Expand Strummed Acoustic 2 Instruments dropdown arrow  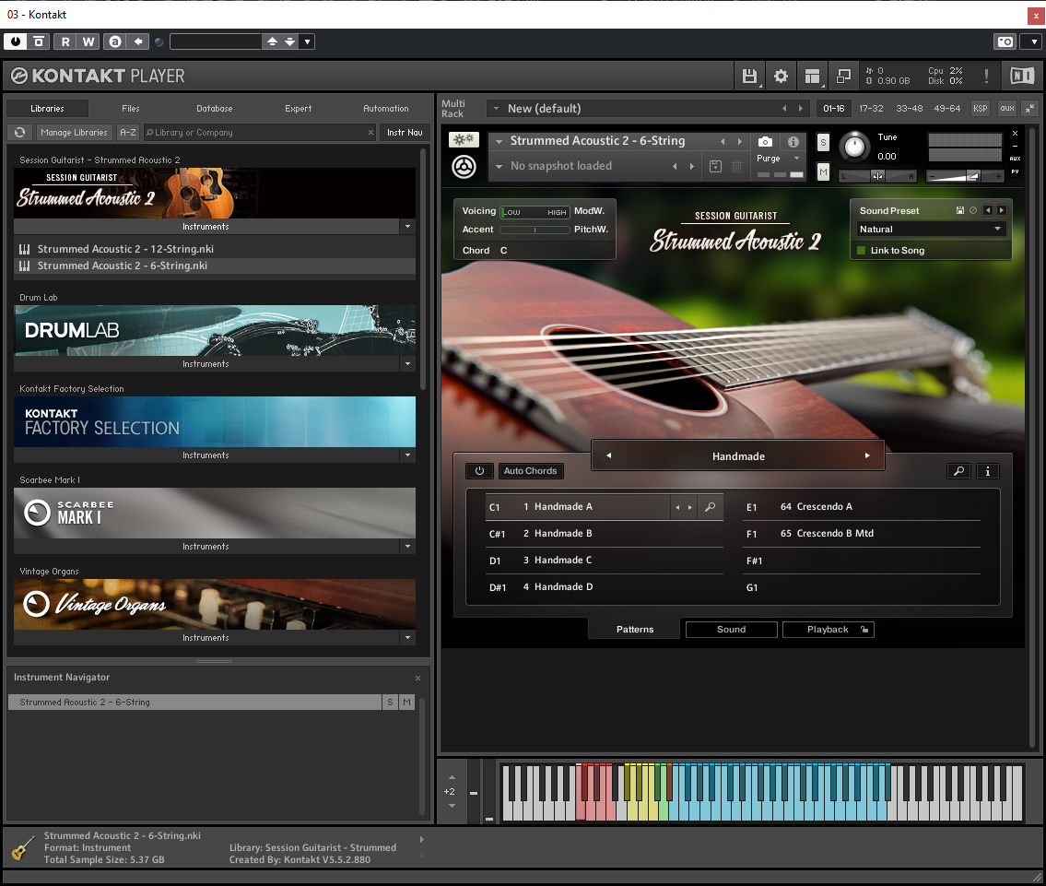pos(407,226)
